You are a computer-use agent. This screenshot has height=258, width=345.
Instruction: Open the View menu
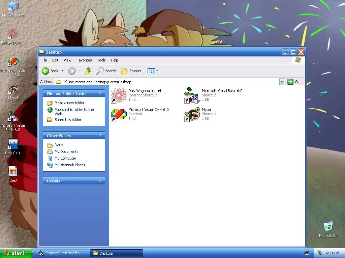coord(67,60)
